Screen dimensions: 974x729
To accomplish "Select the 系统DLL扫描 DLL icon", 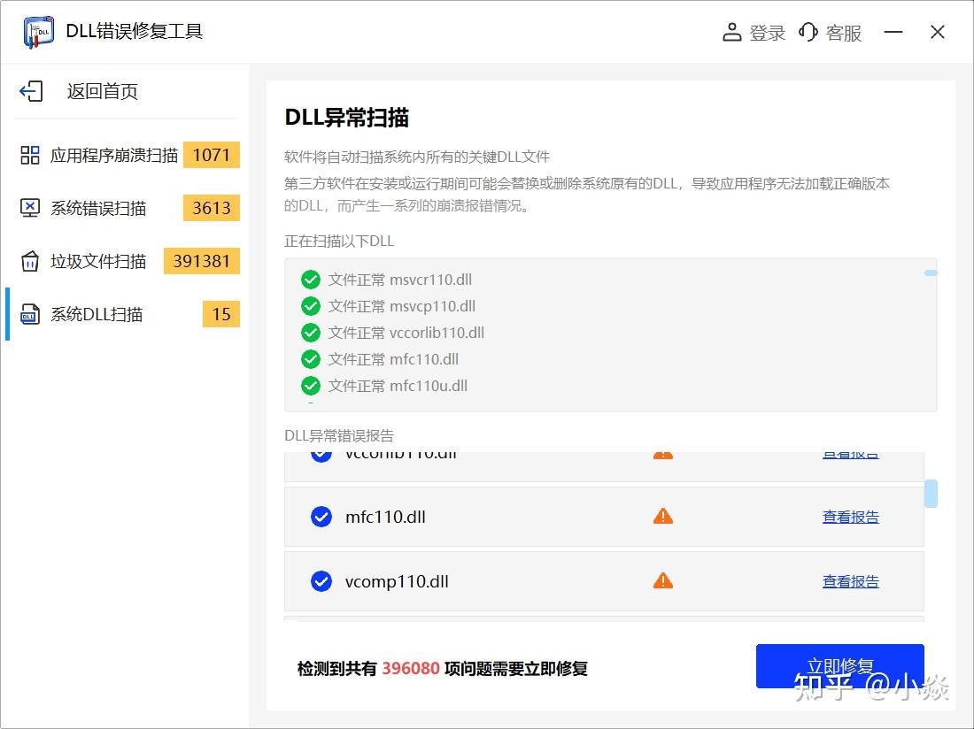I will click(x=32, y=314).
